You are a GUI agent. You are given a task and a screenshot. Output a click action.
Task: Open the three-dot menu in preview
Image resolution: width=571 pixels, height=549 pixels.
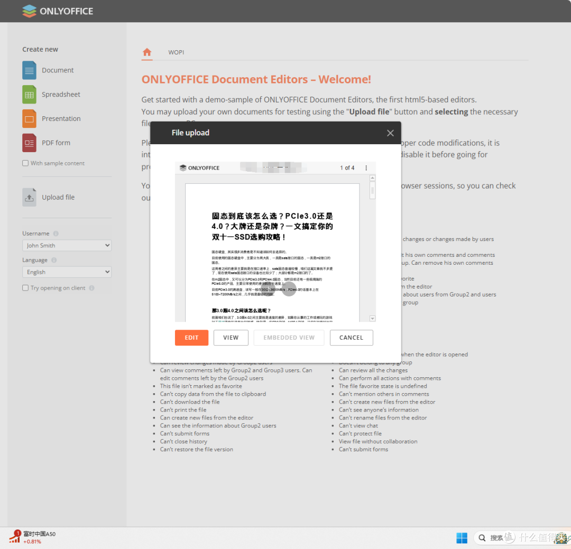click(x=366, y=168)
